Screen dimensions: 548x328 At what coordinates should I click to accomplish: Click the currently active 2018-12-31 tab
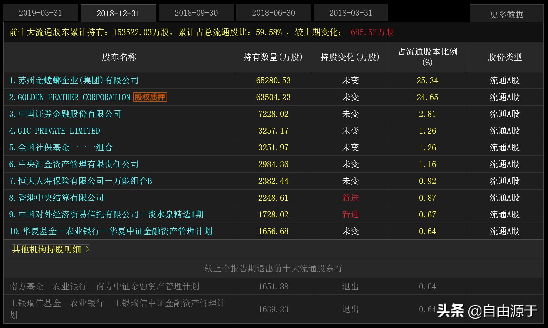coord(118,12)
